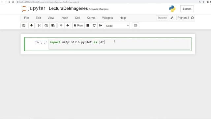Screen dimensions: 211x119
Task: Open the Cell menu
Action: tap(77, 18)
